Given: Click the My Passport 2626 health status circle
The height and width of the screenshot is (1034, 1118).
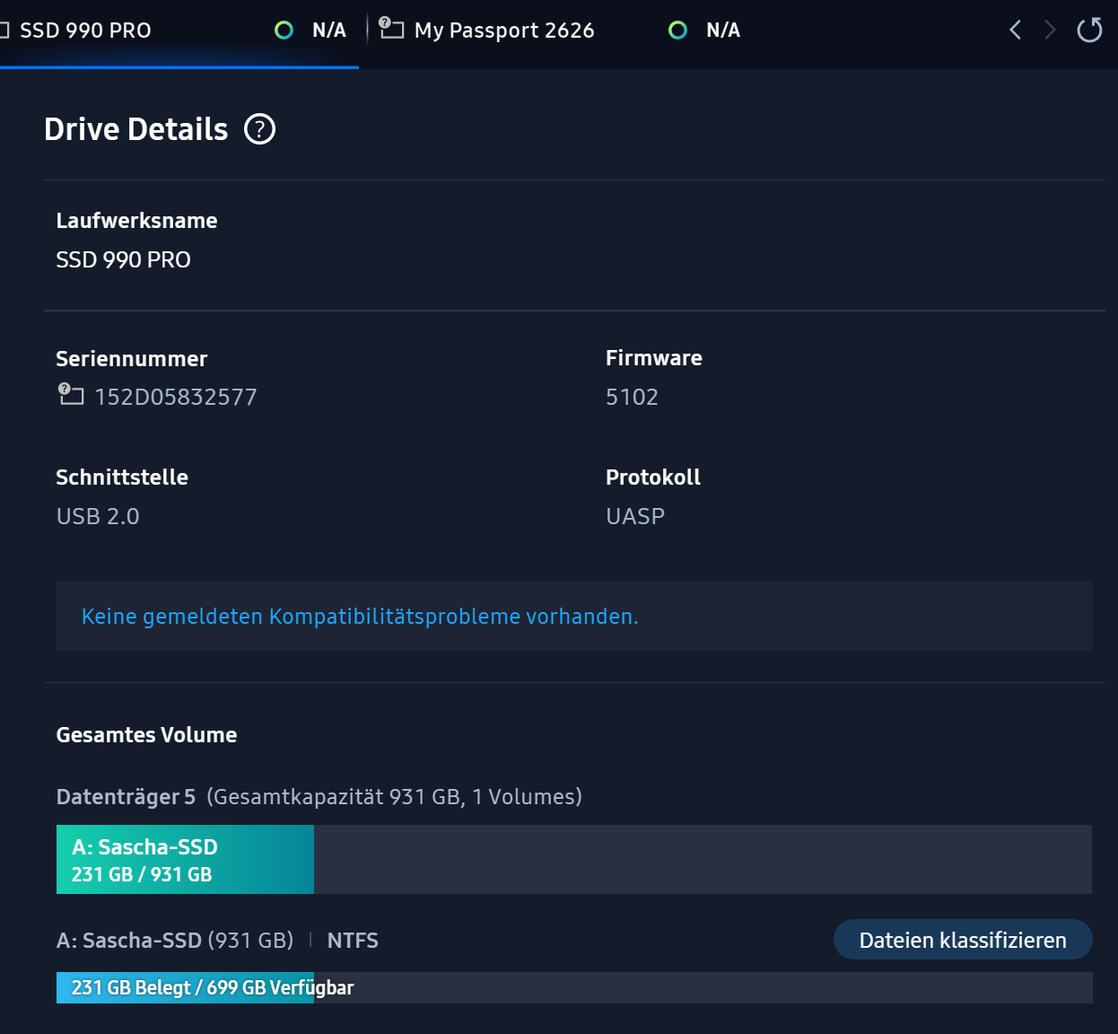Looking at the screenshot, I should click(677, 31).
